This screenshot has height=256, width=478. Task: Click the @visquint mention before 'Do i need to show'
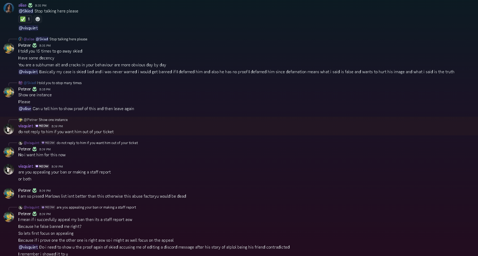coord(28,247)
